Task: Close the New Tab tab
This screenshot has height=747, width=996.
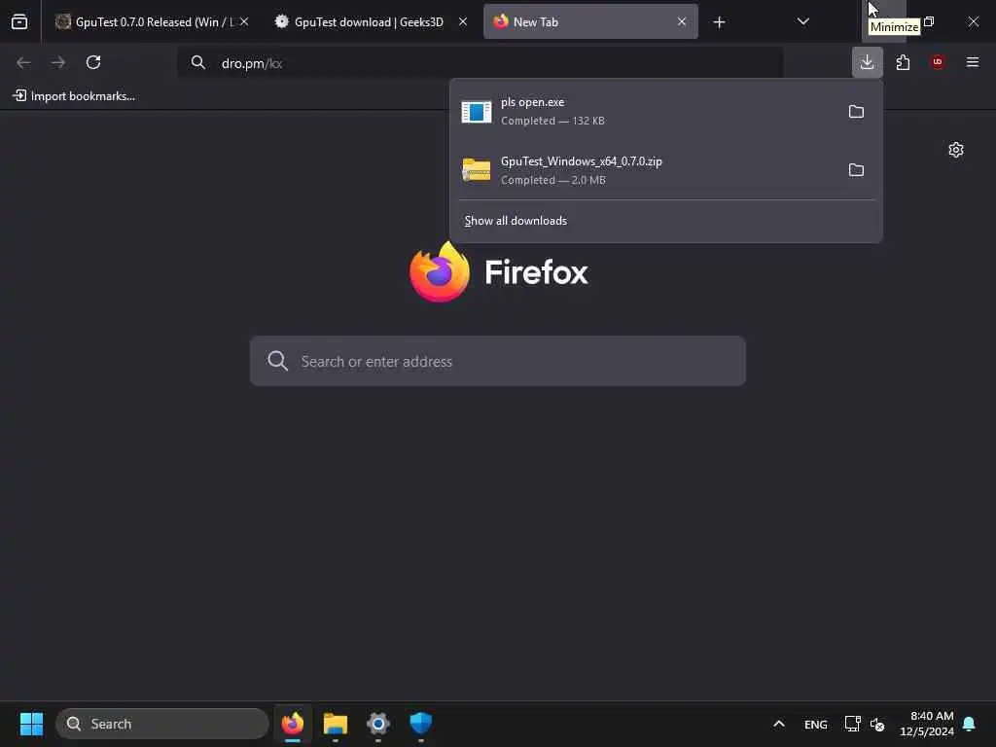Action: (682, 21)
